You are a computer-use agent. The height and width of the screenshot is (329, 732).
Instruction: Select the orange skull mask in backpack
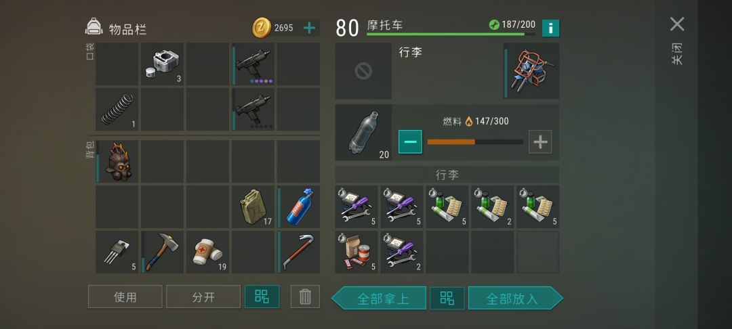coord(117,161)
